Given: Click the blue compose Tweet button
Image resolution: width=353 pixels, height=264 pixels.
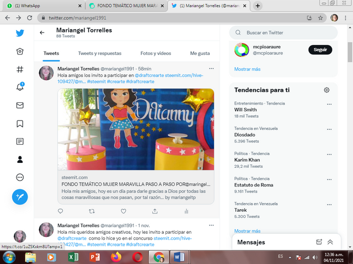Looking at the screenshot, I should [x=20, y=197].
